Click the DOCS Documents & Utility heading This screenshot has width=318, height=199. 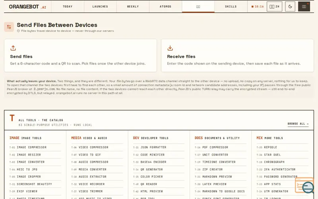(x=217, y=138)
